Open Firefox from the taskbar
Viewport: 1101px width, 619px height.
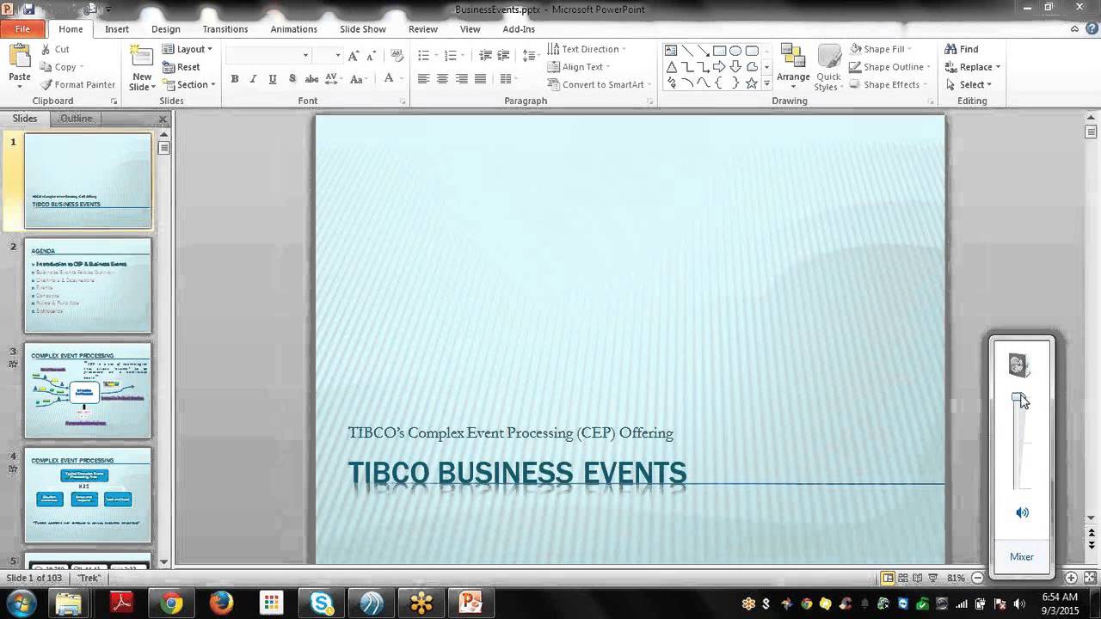[221, 603]
